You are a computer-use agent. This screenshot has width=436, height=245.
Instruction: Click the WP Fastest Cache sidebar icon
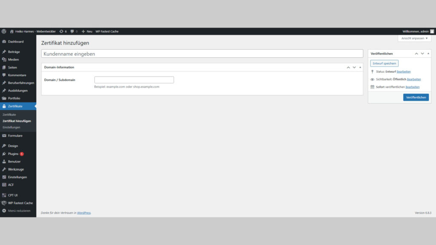pos(3,203)
